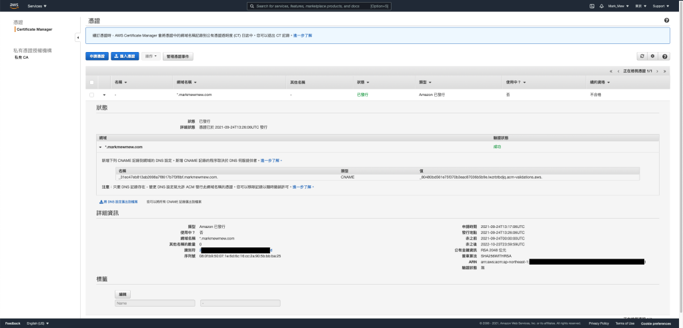Select 私有 CA in sidebar

[21, 57]
